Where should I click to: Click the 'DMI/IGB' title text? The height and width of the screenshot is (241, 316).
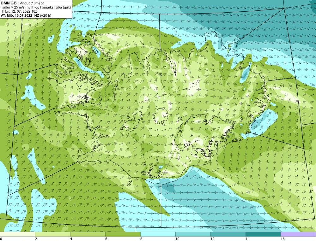tap(9, 3)
